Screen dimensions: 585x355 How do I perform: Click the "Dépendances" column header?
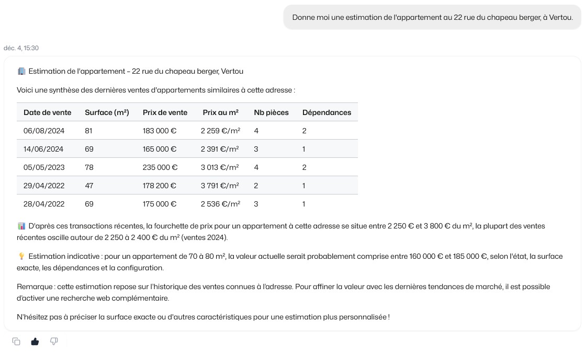(x=327, y=112)
